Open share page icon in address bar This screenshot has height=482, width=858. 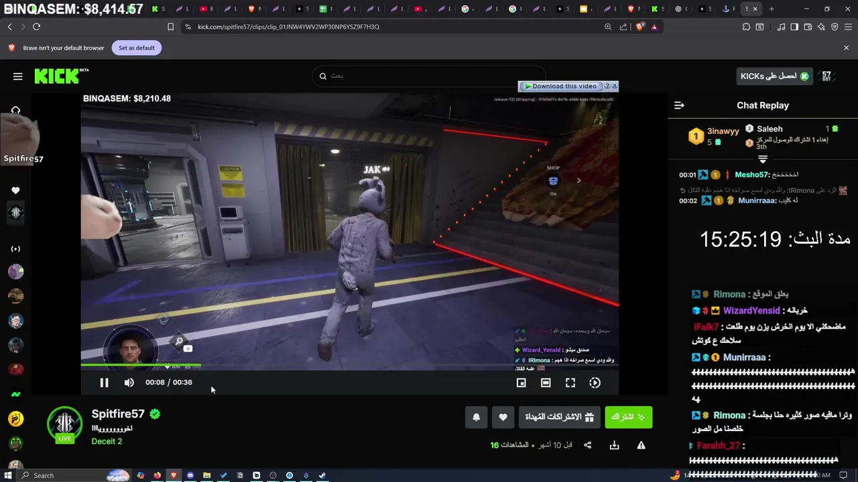623,27
